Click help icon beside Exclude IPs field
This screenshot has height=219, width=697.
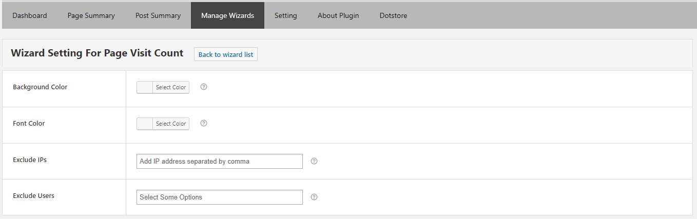point(314,161)
